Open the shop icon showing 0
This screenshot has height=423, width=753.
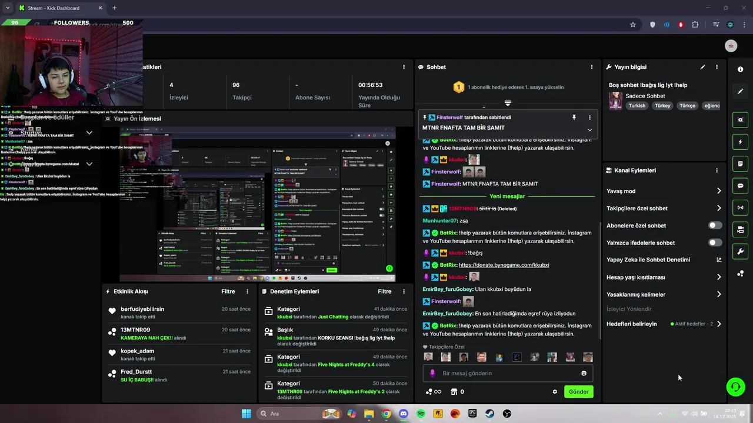point(457,392)
